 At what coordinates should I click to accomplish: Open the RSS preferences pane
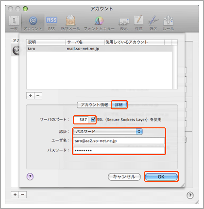(51, 23)
